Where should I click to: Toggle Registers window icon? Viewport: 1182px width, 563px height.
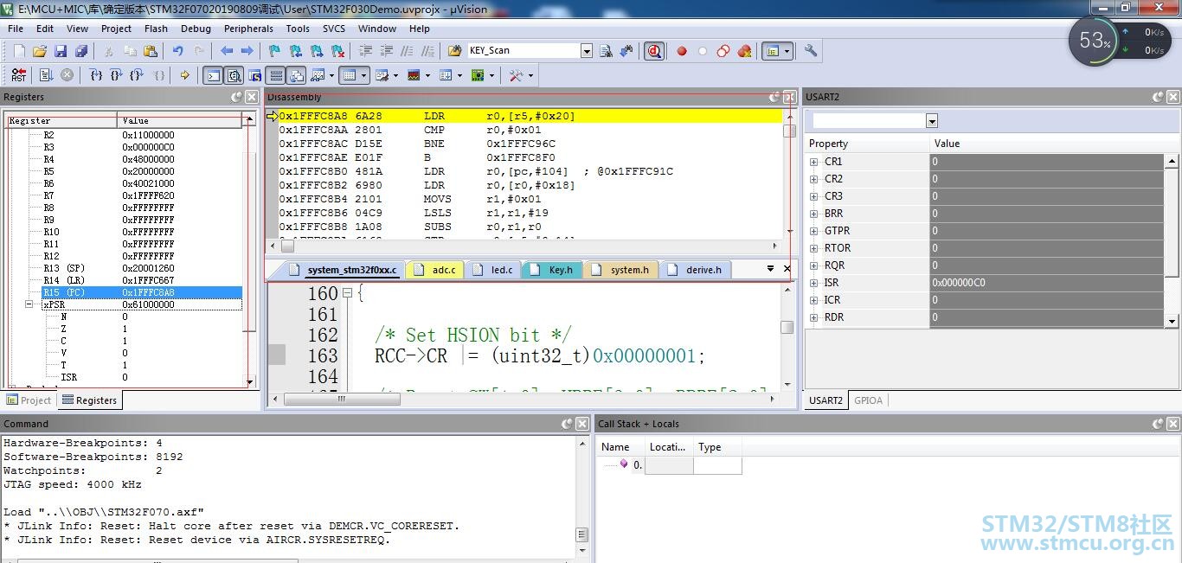tap(275, 75)
